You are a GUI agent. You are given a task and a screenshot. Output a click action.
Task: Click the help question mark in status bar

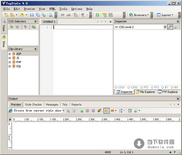[175, 152]
